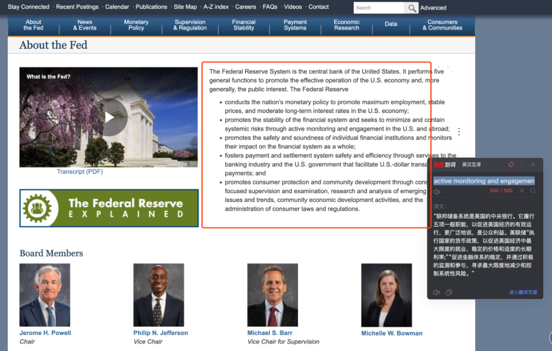This screenshot has height=351, width=552.
Task: Open the Youdao popup three-dot menu
Action: click(522, 165)
